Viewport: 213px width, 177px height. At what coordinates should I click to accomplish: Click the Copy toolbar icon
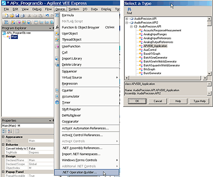point(35,15)
